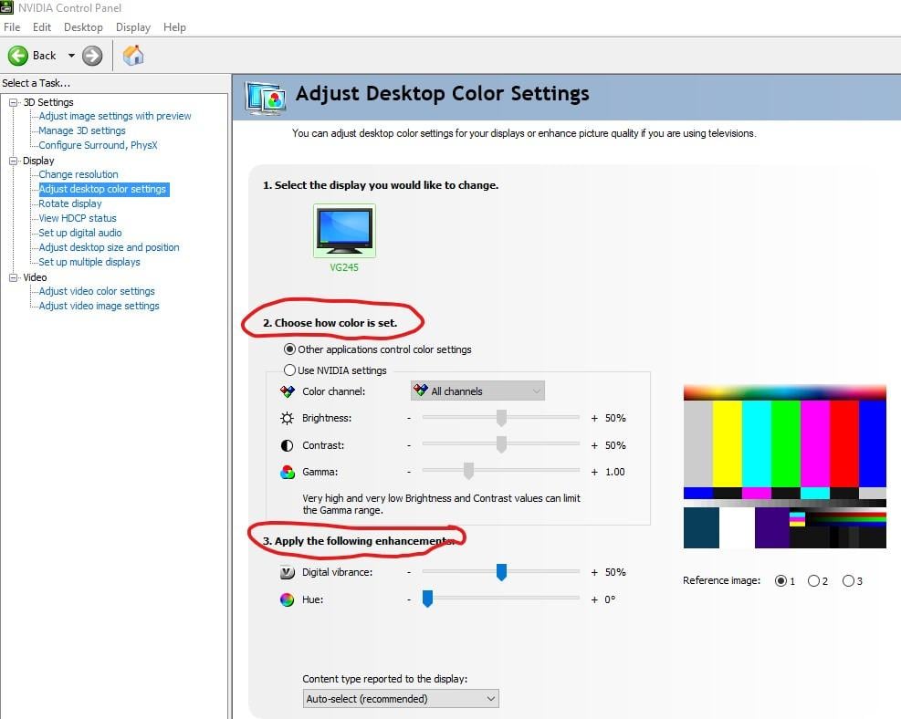This screenshot has height=719, width=901.
Task: Open Adjust image settings with preview
Action: (x=115, y=116)
